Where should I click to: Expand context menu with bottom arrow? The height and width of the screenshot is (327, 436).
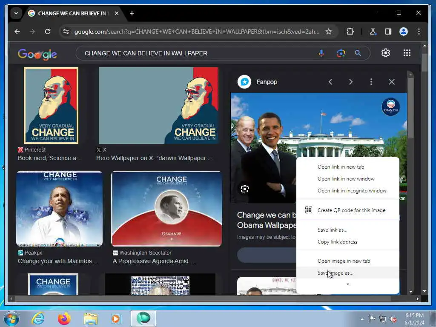pyautogui.click(x=348, y=284)
